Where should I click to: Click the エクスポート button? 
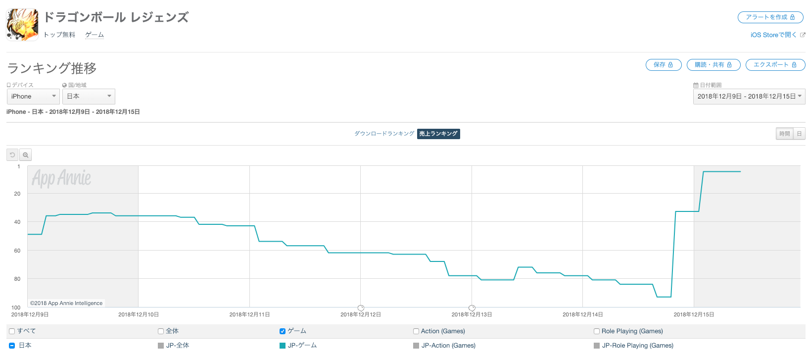pos(775,65)
